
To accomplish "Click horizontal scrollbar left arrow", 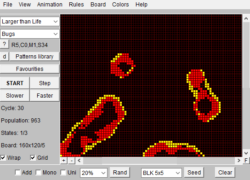I will (79, 161).
